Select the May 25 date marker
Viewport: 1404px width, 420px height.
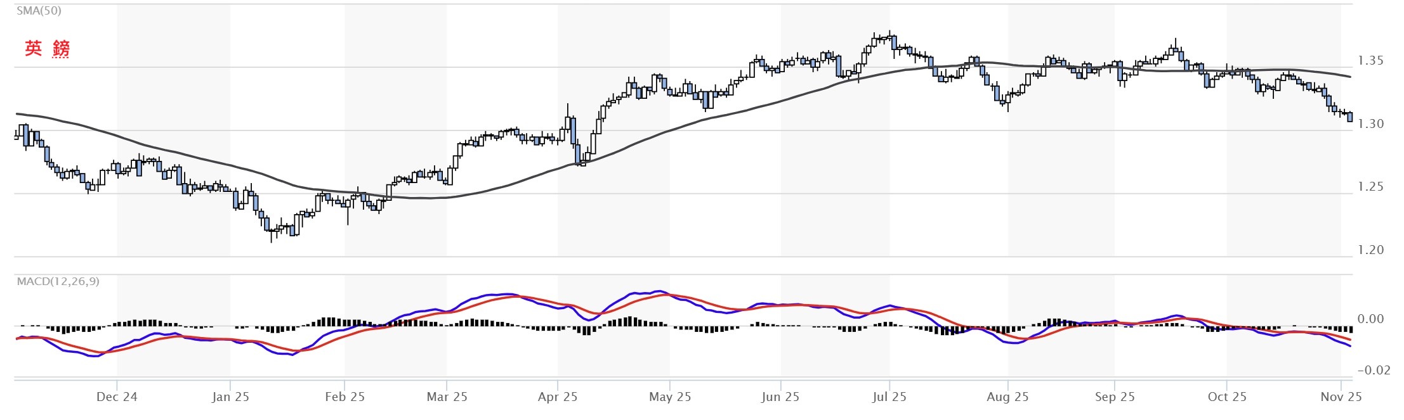point(670,397)
